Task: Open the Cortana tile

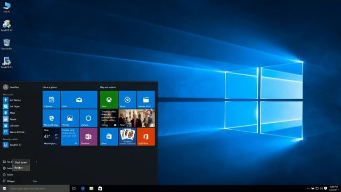Action: [88, 118]
